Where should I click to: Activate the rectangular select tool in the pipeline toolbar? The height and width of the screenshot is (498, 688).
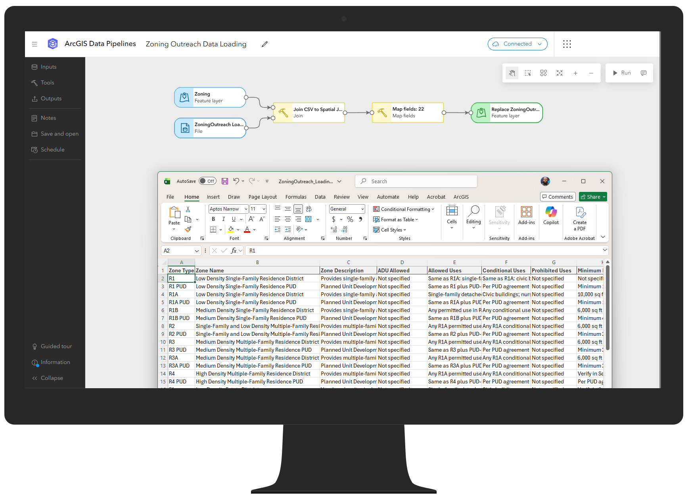tap(528, 73)
